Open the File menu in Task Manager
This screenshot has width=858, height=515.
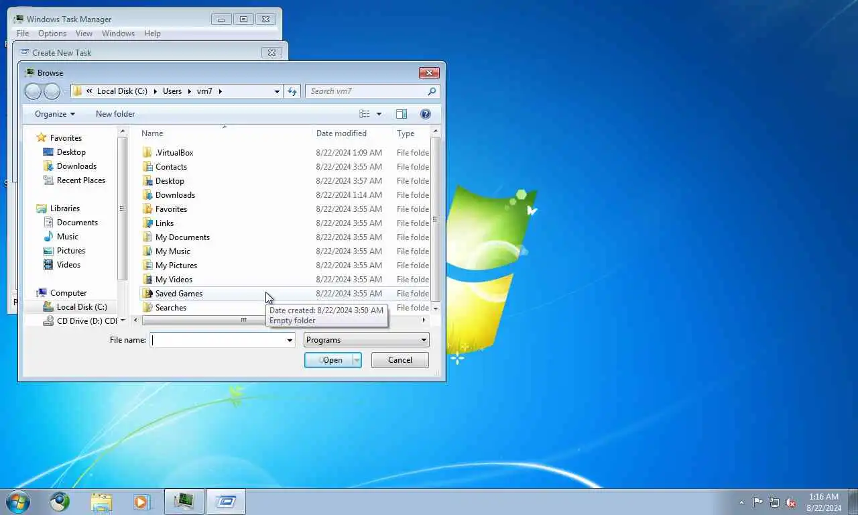(x=23, y=34)
